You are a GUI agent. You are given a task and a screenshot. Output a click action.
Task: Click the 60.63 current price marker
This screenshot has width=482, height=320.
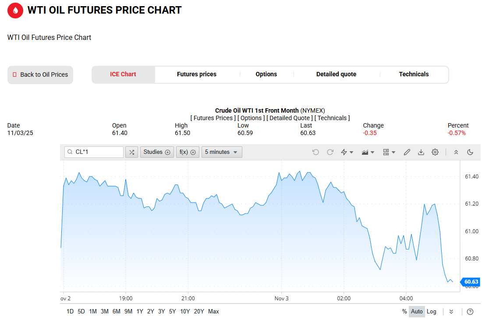pos(471,282)
